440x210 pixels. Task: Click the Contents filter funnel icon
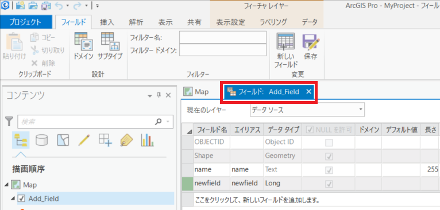click(10, 122)
